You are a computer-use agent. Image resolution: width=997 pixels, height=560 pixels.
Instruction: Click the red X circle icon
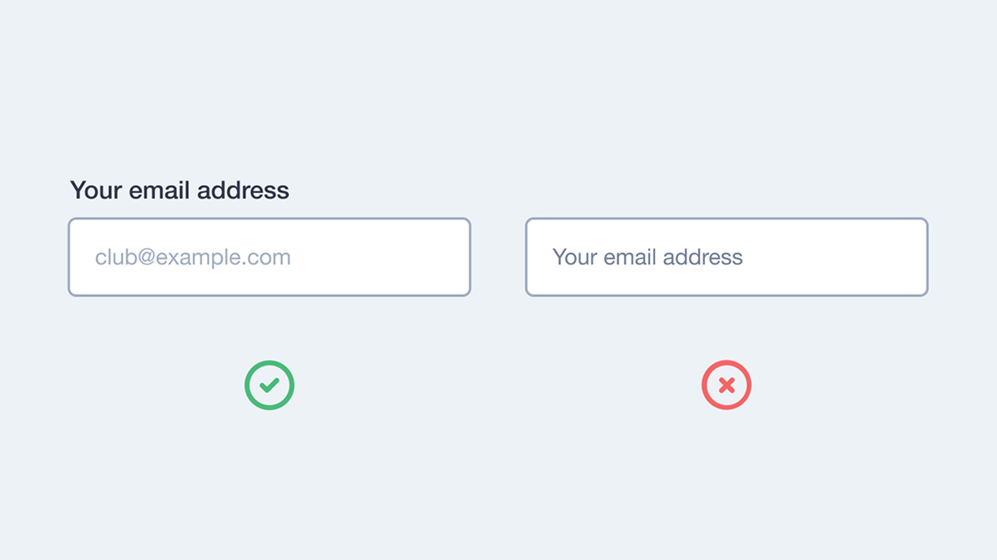726,385
